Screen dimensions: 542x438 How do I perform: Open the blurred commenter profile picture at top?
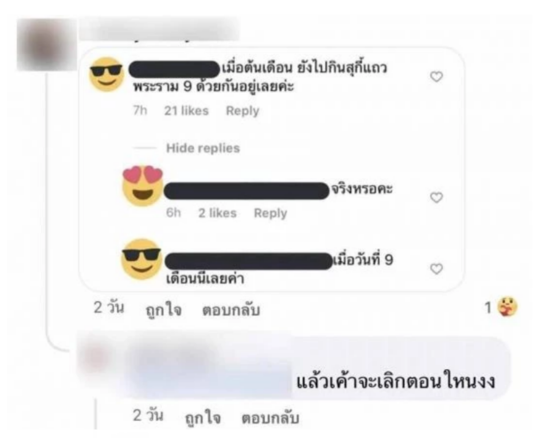point(46,44)
